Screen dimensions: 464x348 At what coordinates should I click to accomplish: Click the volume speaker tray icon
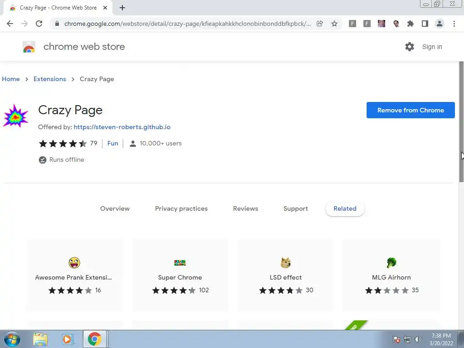(x=418, y=339)
